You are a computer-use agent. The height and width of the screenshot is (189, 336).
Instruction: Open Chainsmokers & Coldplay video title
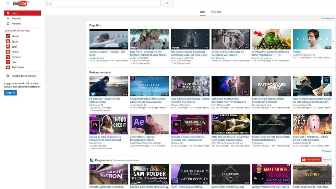click(189, 54)
